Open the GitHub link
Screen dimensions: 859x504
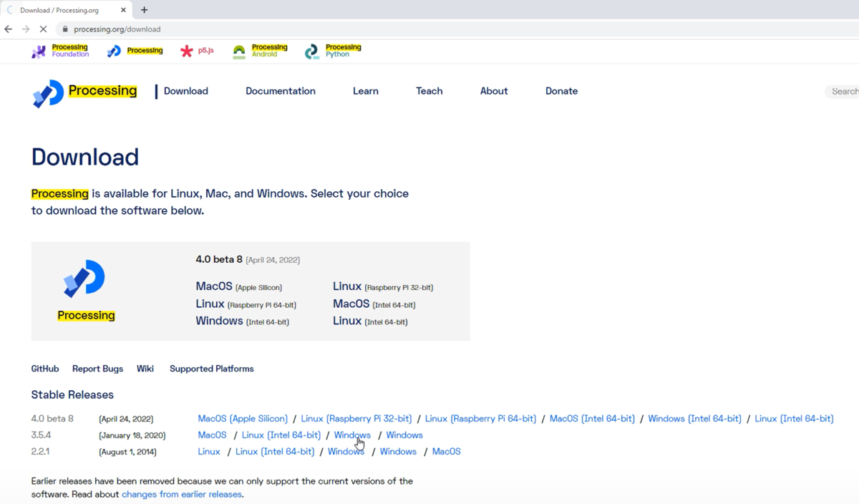coord(45,369)
